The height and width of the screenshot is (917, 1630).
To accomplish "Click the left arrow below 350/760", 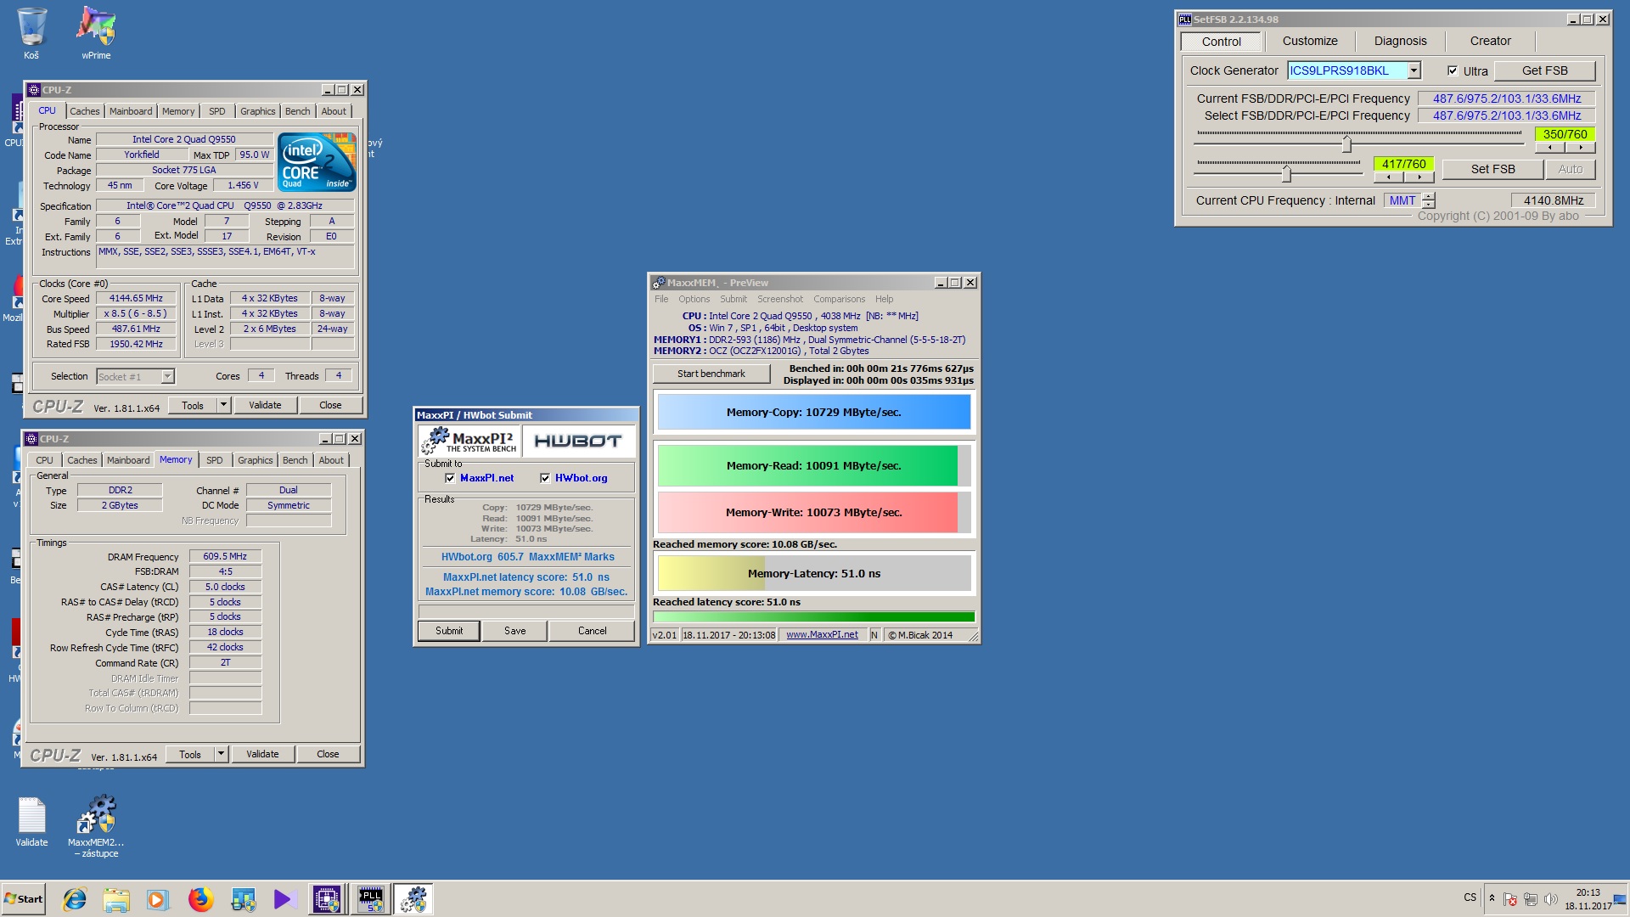I will point(1550,148).
